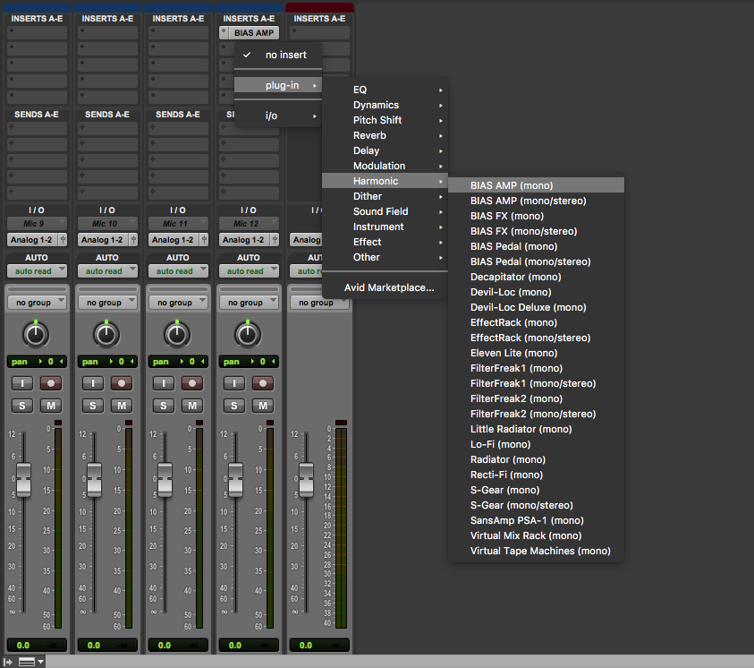Open the Reverb plug-in category

385,135
